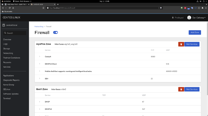
Task: Open the Bookmarks folder in bookmarks bar
Action: 7,12
